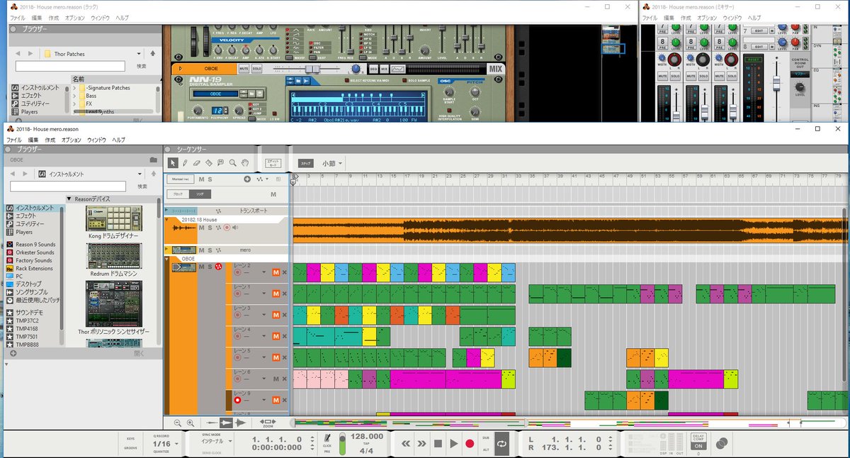The image size is (850, 458).
Task: Click the Fast Forward button in transport
Action: pos(422,443)
